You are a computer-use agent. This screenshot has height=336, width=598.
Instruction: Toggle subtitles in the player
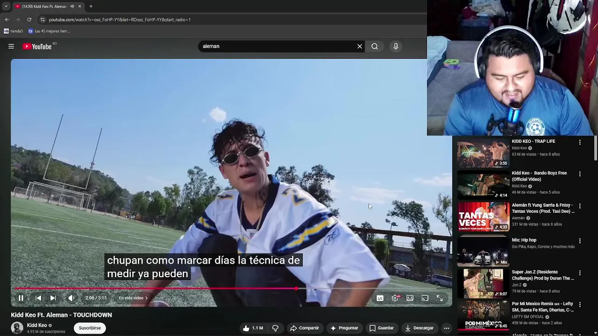click(380, 298)
